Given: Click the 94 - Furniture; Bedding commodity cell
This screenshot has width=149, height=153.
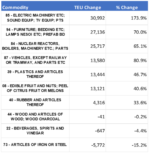Looking at the screenshot, I should pos(35,32).
